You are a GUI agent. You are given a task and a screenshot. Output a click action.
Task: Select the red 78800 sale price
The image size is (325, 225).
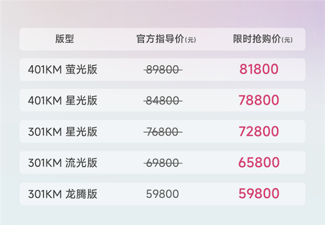(259, 100)
